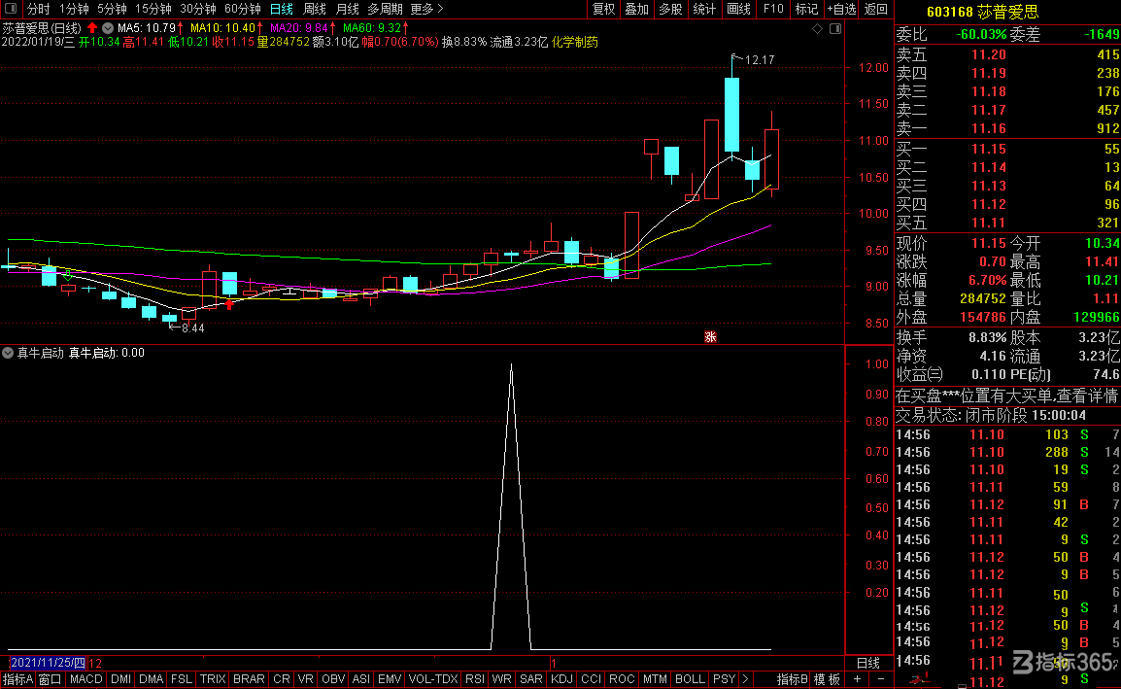Click the 叠加 overlay button
Image resolution: width=1121 pixels, height=689 pixels.
pos(636,9)
